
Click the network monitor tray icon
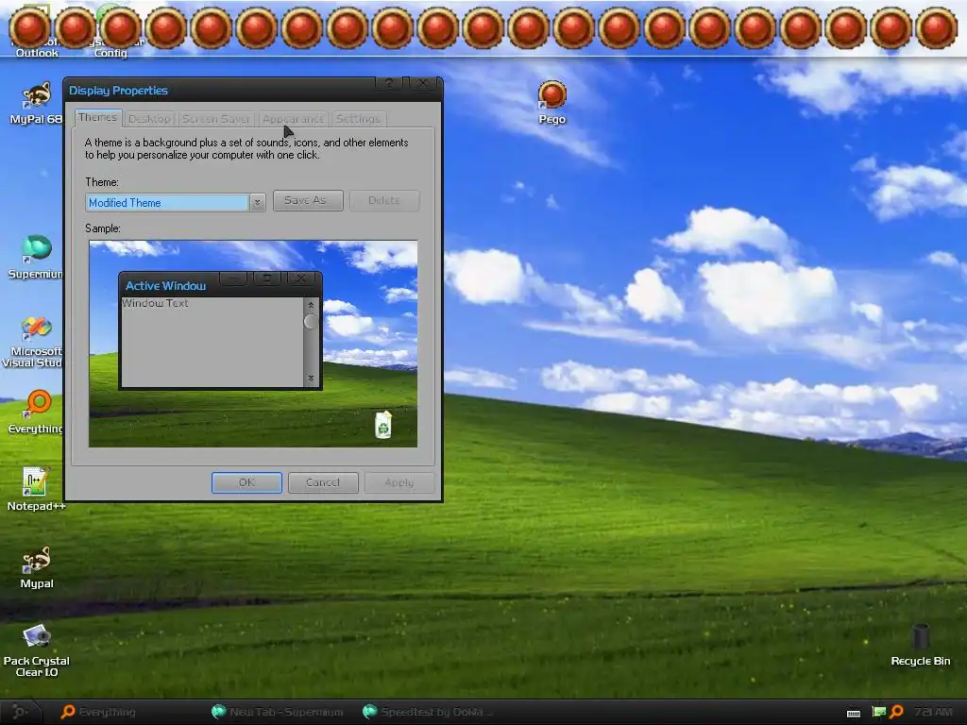pyautogui.click(x=879, y=712)
